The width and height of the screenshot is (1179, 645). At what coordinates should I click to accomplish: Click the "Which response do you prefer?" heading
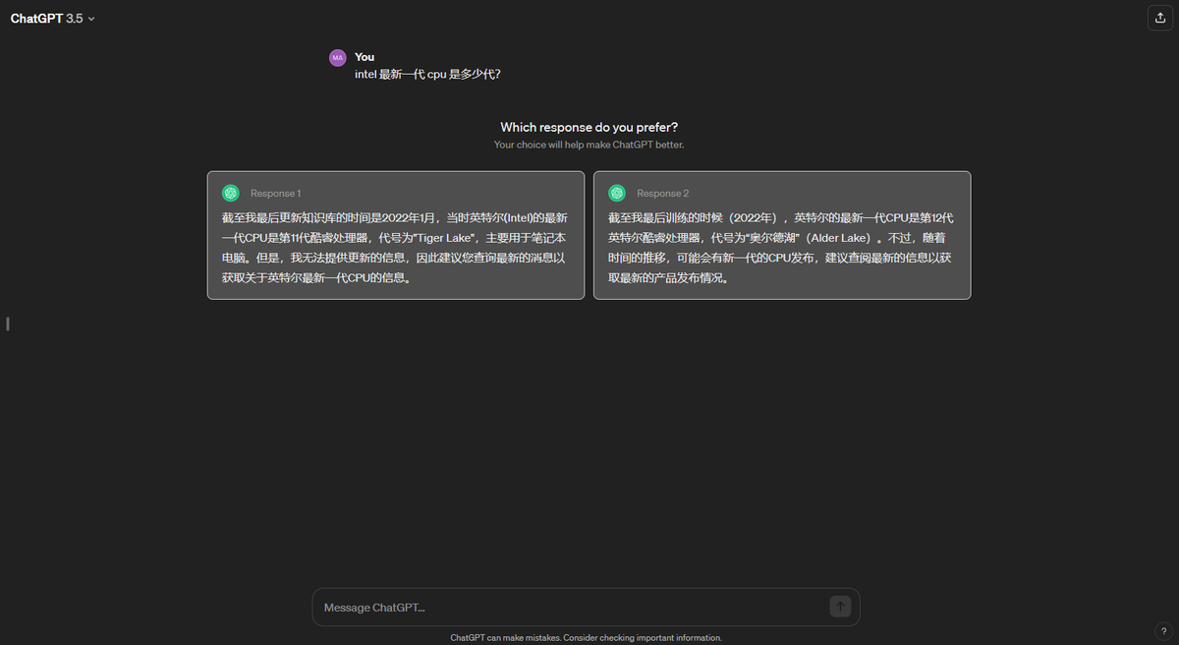[x=589, y=127]
